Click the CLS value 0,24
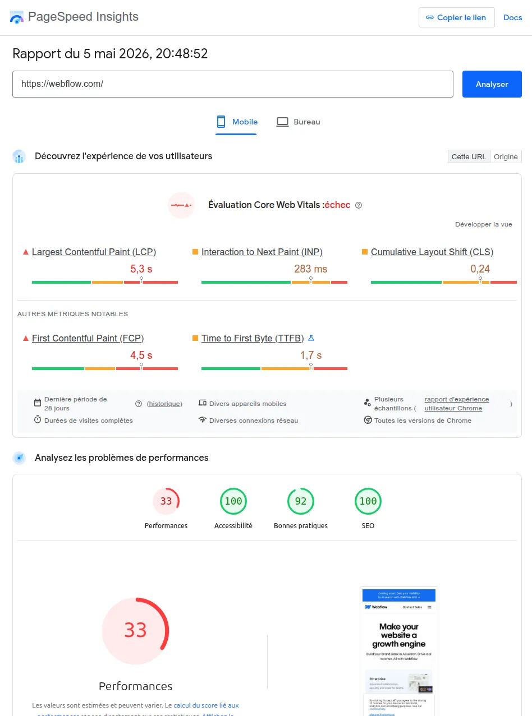The width and height of the screenshot is (532, 716). [480, 269]
